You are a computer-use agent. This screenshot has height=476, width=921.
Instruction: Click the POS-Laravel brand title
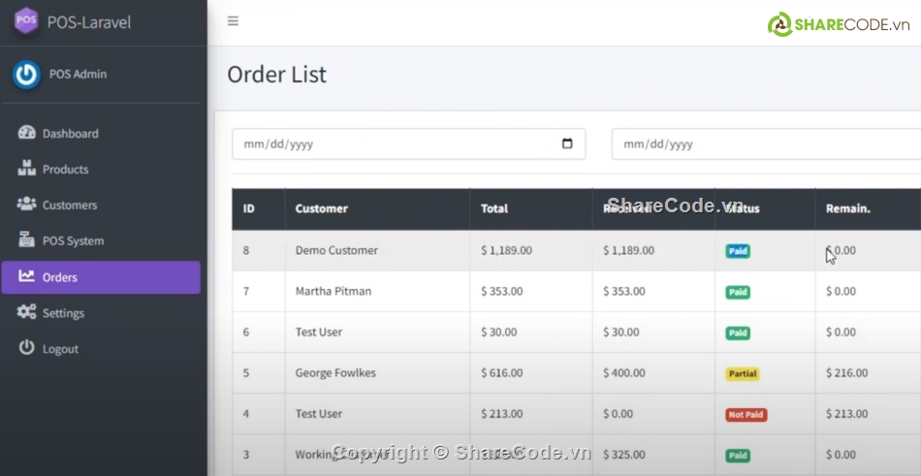(88, 21)
